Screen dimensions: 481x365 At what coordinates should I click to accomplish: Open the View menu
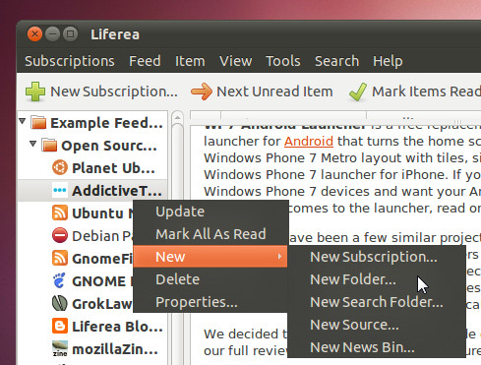[x=236, y=61]
